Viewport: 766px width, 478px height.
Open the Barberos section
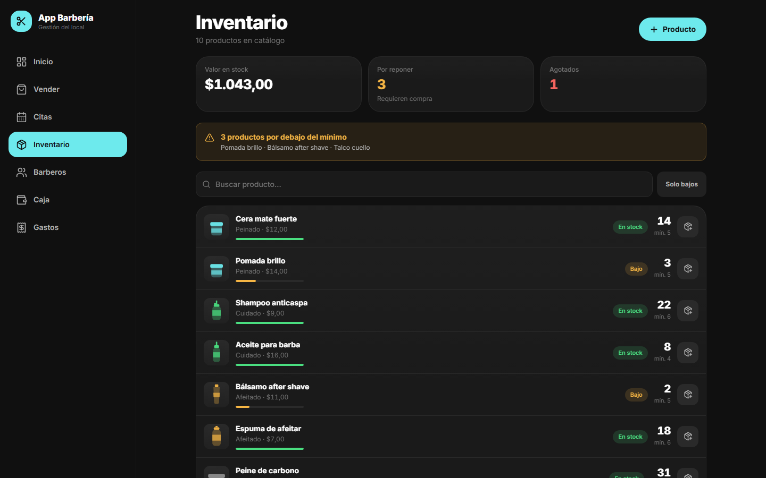[x=68, y=172]
